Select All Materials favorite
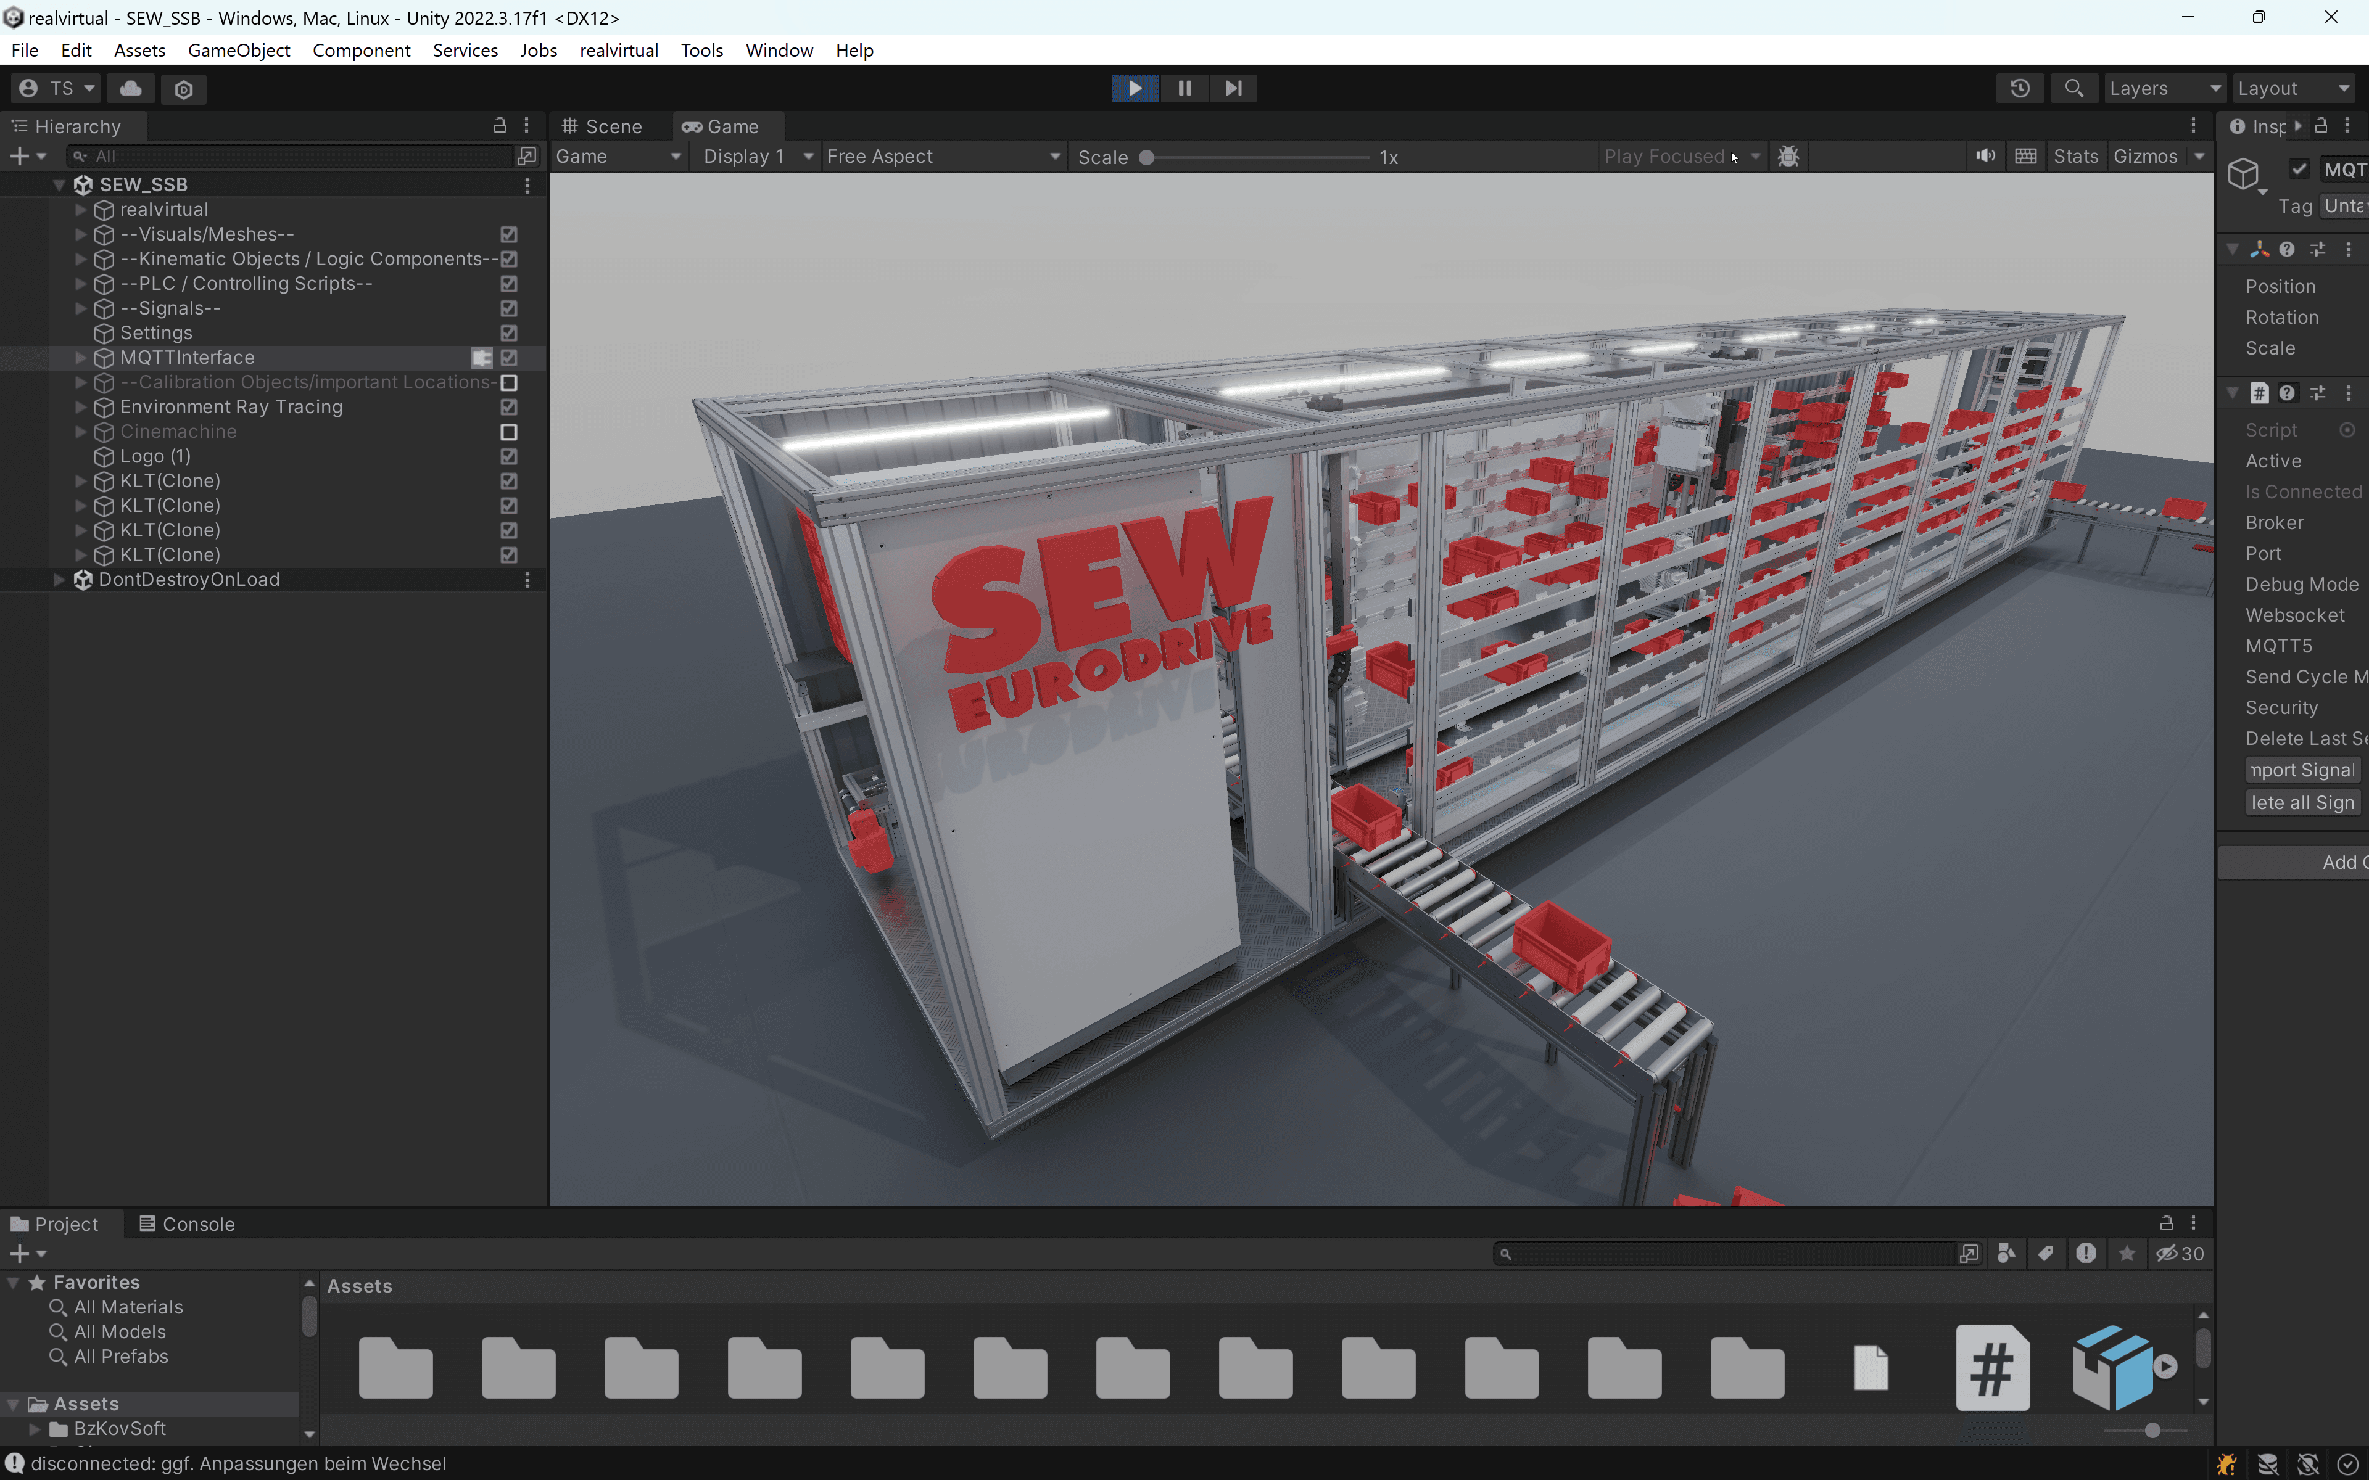The height and width of the screenshot is (1480, 2369). pyautogui.click(x=128, y=1307)
